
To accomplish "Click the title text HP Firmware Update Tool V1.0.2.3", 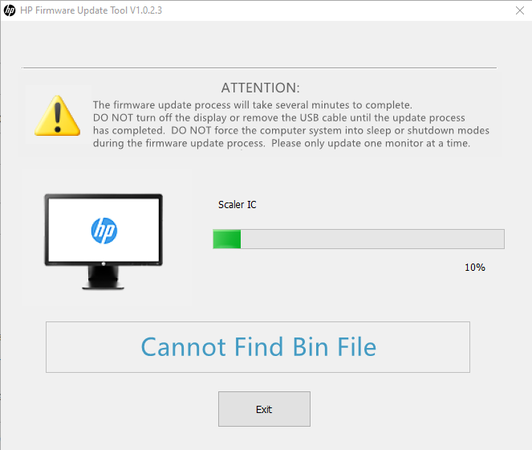I will click(x=91, y=10).
